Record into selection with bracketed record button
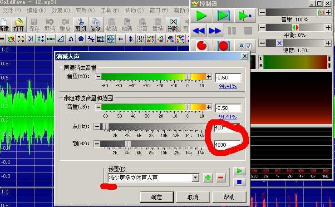The image size is (335, 207). [223, 45]
